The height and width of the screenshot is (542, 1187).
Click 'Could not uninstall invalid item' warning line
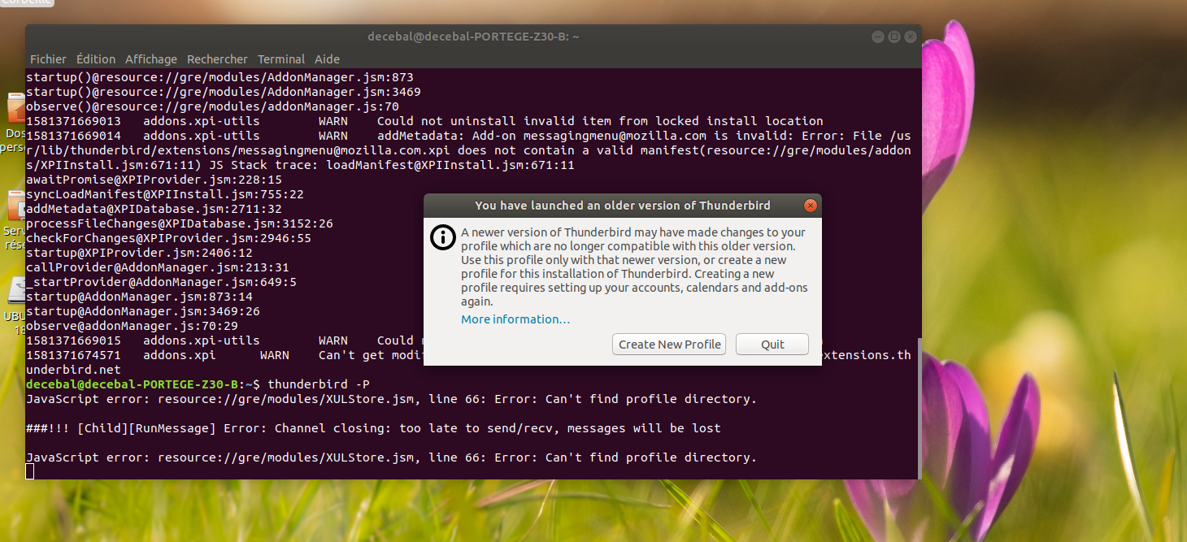pos(600,121)
